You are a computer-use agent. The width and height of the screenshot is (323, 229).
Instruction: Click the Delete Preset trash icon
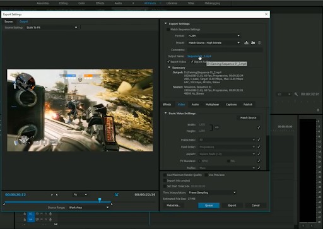coord(259,43)
